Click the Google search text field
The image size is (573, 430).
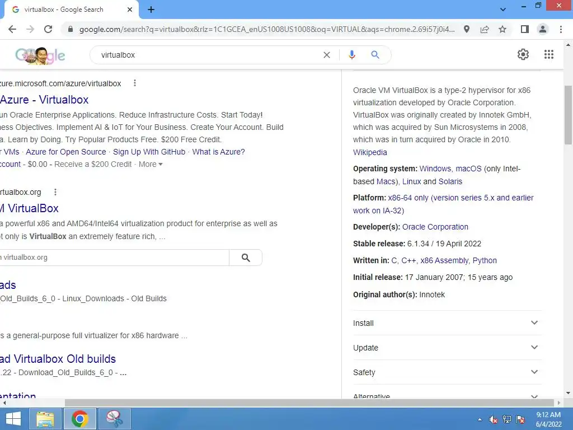click(x=208, y=55)
